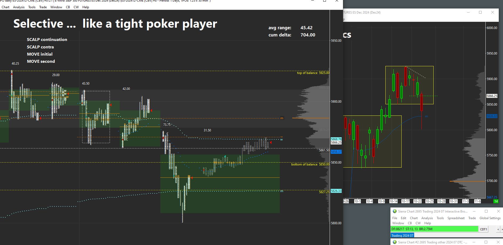Click the 6000.00 price scale label on the daily chart
The image size is (503, 245).
492,28
